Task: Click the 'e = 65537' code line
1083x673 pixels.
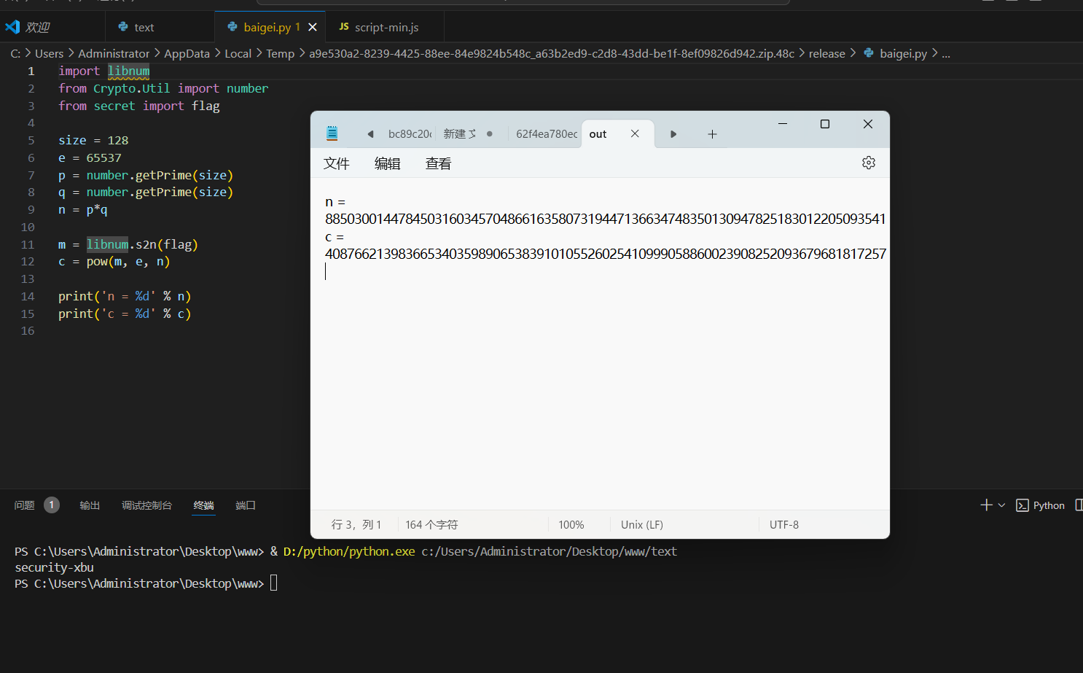Action: tap(90, 157)
